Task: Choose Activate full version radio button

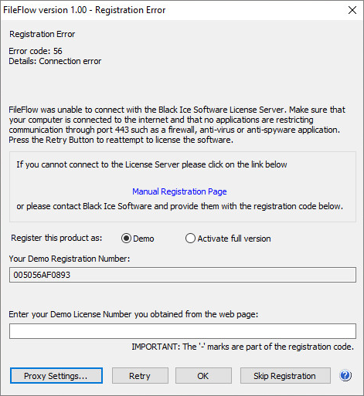Action: point(190,239)
